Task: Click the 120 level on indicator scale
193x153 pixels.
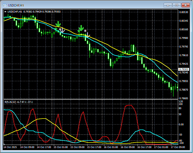Action: click(180, 101)
